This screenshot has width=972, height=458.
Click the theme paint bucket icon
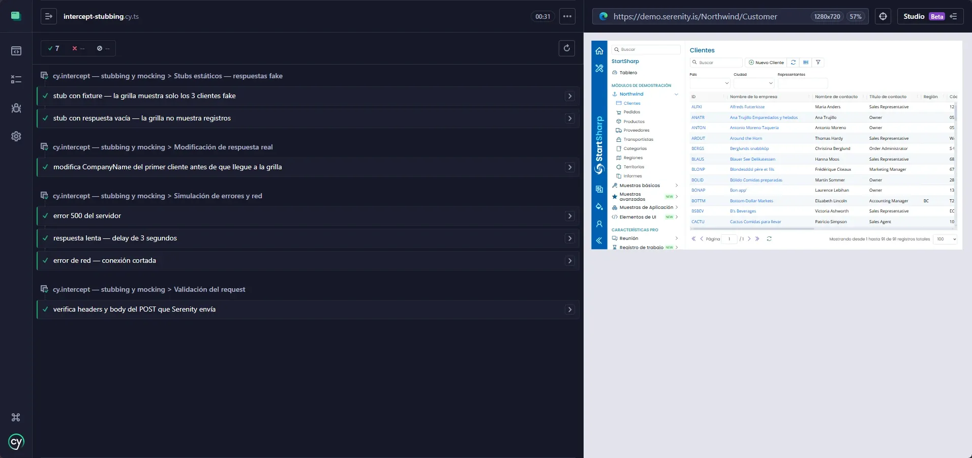click(599, 207)
